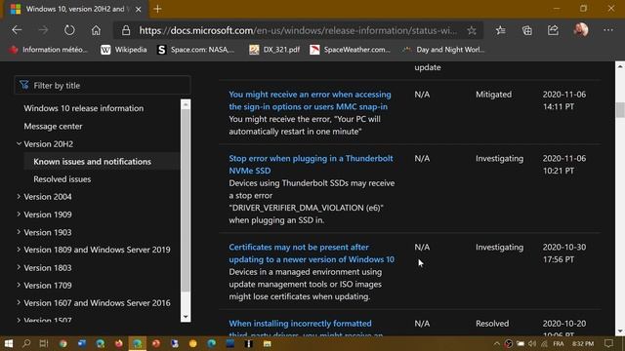Open the Action Center notifications icon

[x=608, y=343]
